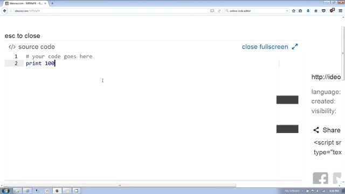Click the source code brackets icon
This screenshot has width=345, height=194.
12,47
